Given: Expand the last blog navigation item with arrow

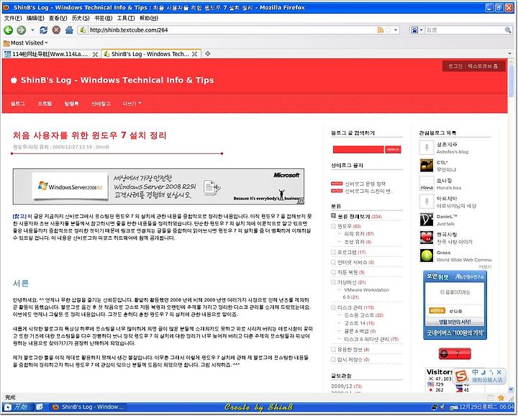Looking at the screenshot, I should (132, 104).
